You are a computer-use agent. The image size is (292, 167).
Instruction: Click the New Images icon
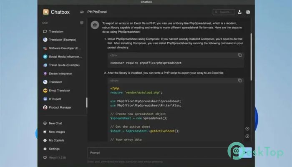coord(45,132)
